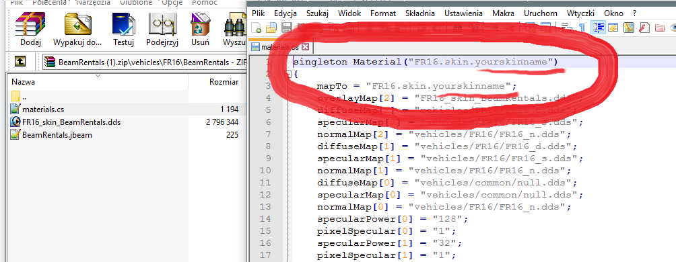Open the Ustawienia menu
Screen dimensions: 676x262
click(463, 13)
